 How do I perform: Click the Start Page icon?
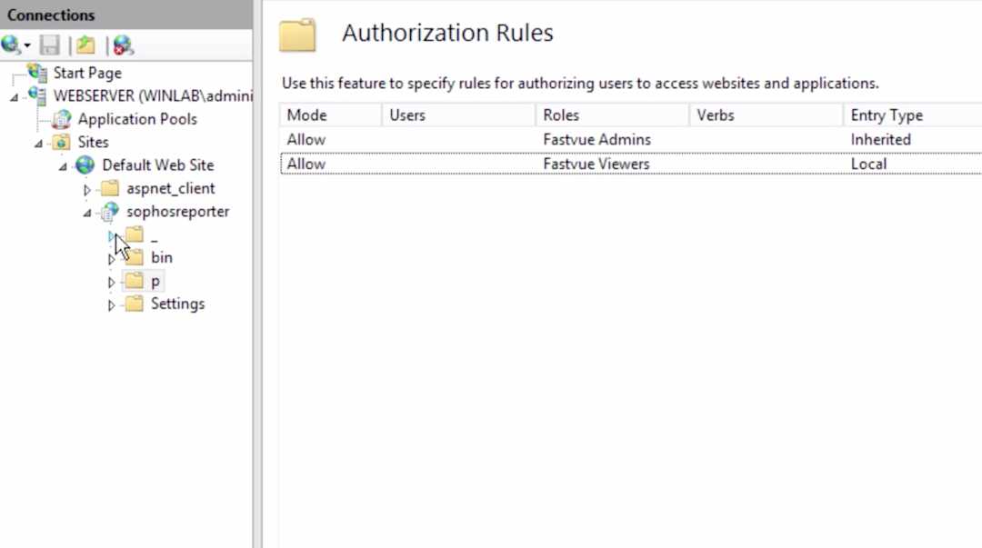[x=36, y=73]
